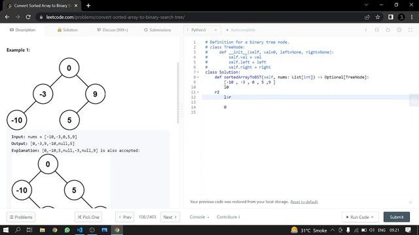Go to the Prev problem

[125, 217]
